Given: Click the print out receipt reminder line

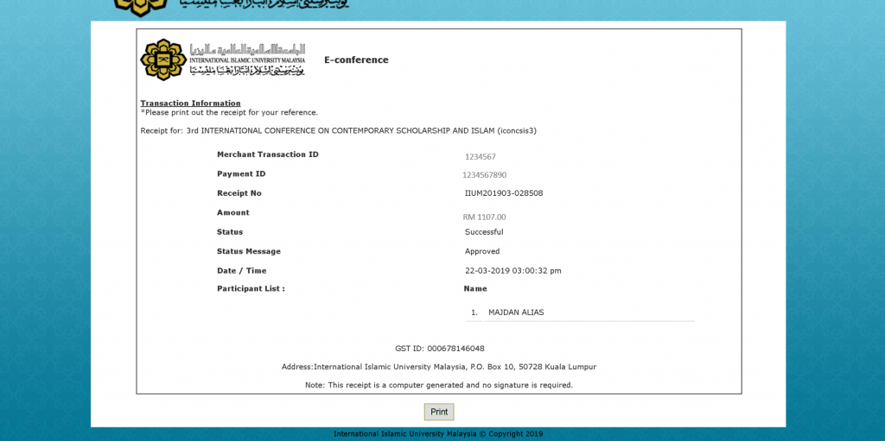Looking at the screenshot, I should (x=229, y=112).
